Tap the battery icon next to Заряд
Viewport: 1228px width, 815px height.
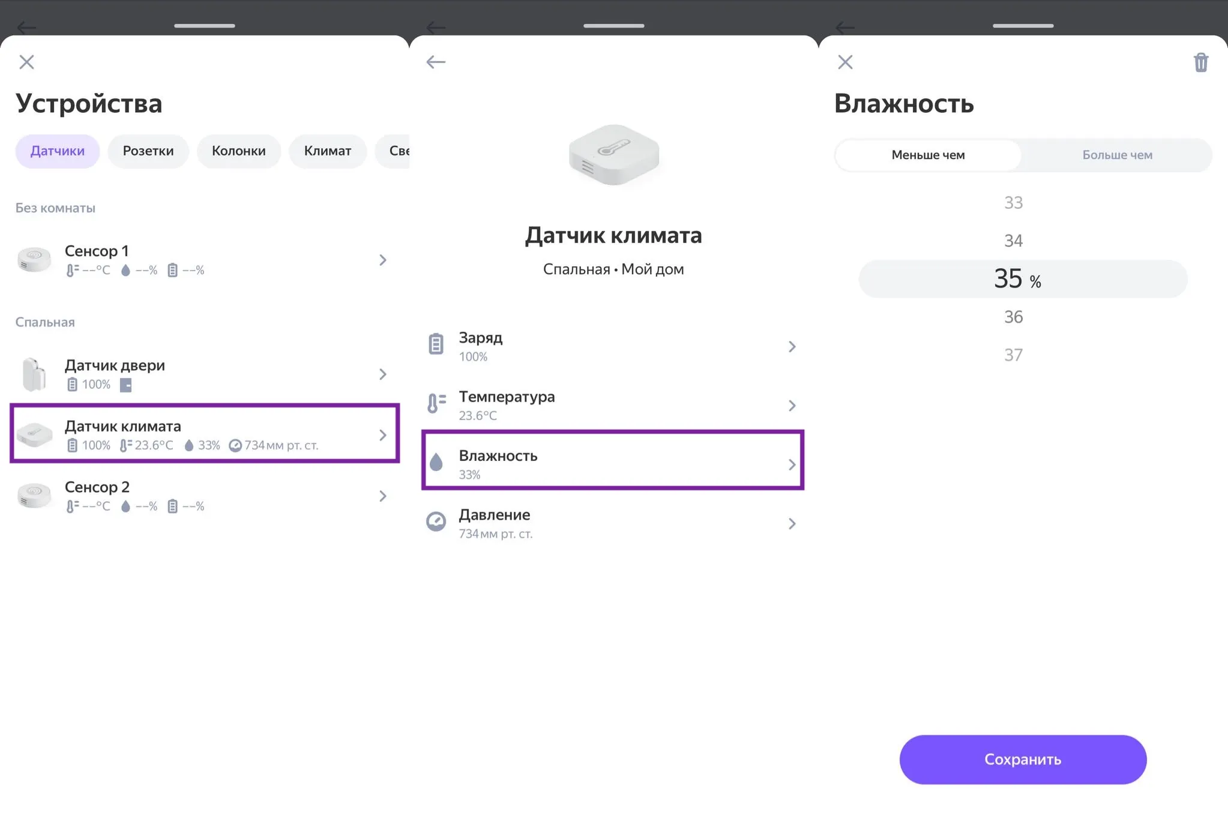(436, 344)
